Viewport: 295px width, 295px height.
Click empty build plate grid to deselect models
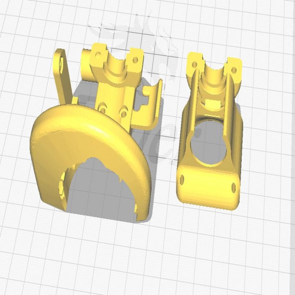click(x=207, y=254)
